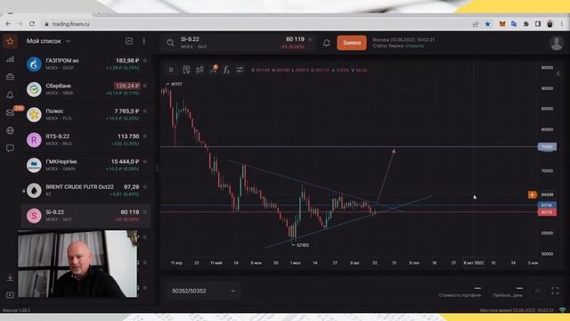Click the presenter webcam thumbnail
The width and height of the screenshot is (570, 321).
pos(77,264)
